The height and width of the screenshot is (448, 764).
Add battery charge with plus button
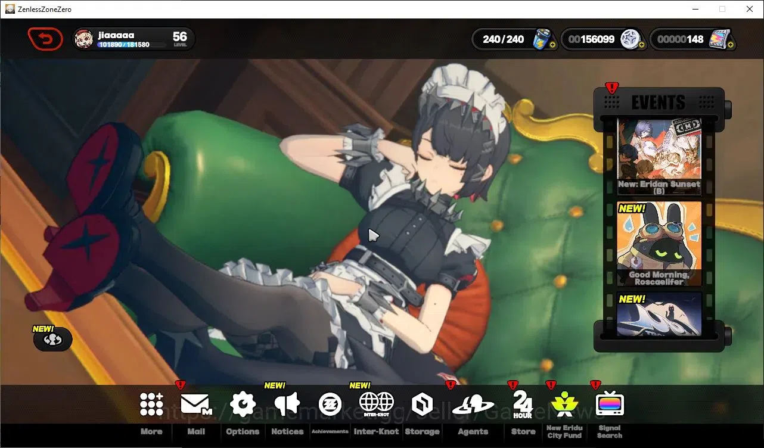pos(553,45)
